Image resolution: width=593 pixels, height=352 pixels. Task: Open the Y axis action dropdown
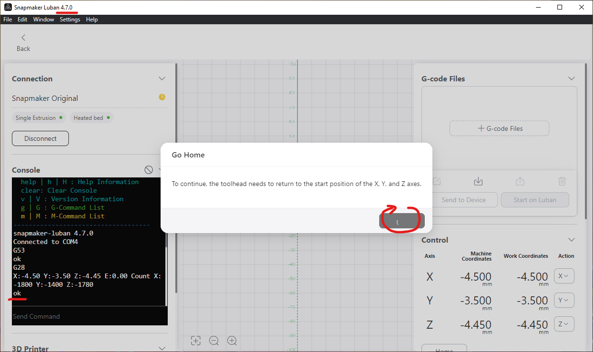[x=564, y=300]
